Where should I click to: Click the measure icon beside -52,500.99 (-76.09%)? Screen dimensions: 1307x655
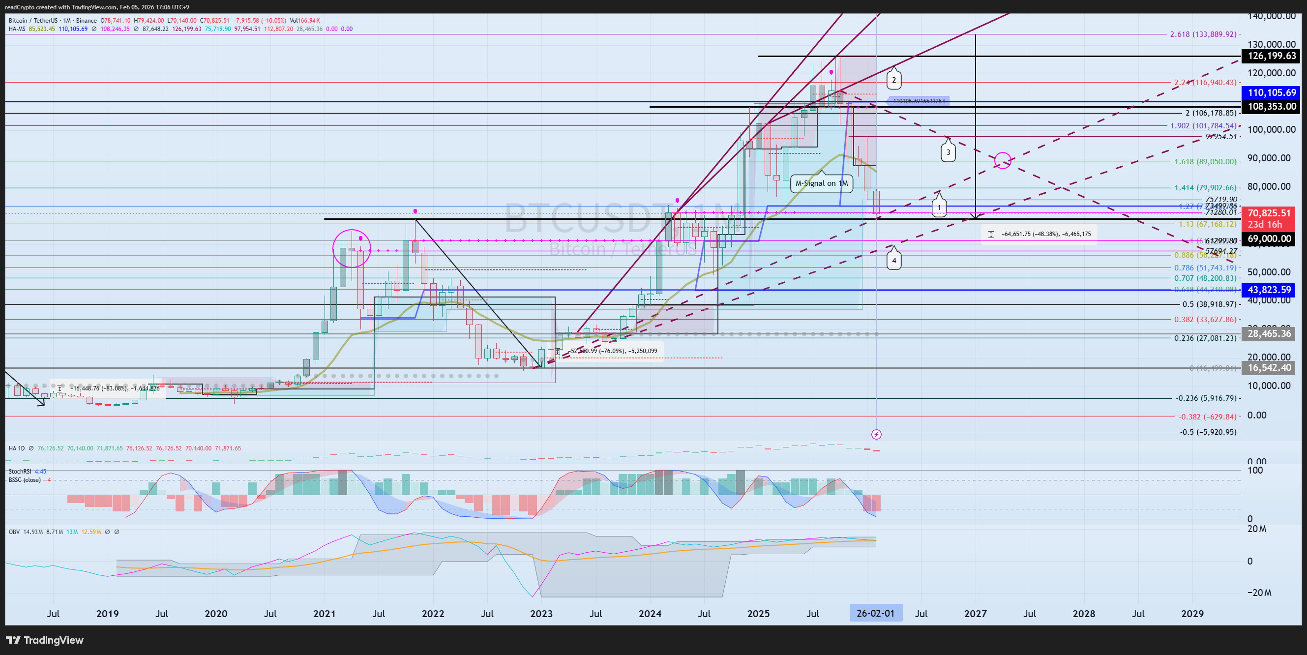pos(558,351)
